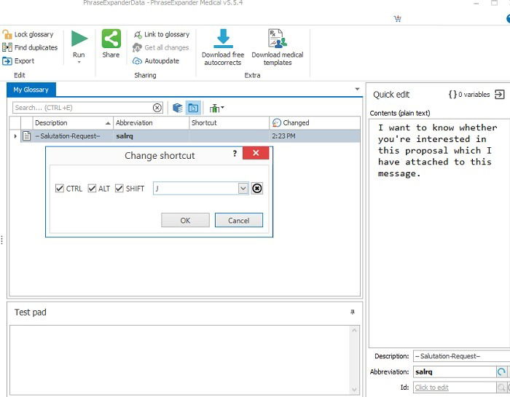Image resolution: width=510 pixels, height=397 pixels.
Task: Click the Quick edit expand arrow icon
Action: tap(499, 95)
